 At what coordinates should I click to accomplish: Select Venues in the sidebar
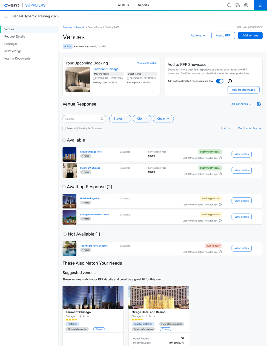[x=29, y=29]
